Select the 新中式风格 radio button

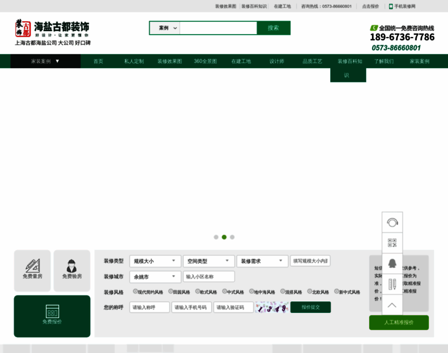tap(337, 291)
